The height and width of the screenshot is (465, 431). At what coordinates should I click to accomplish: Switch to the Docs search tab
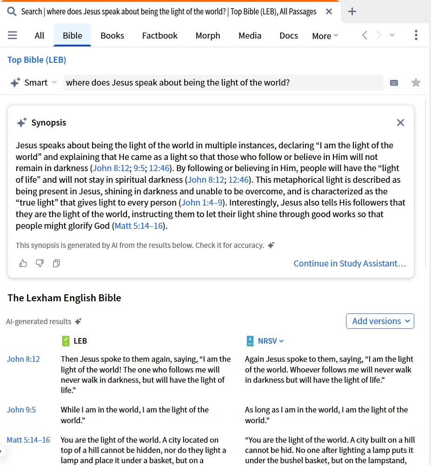289,36
